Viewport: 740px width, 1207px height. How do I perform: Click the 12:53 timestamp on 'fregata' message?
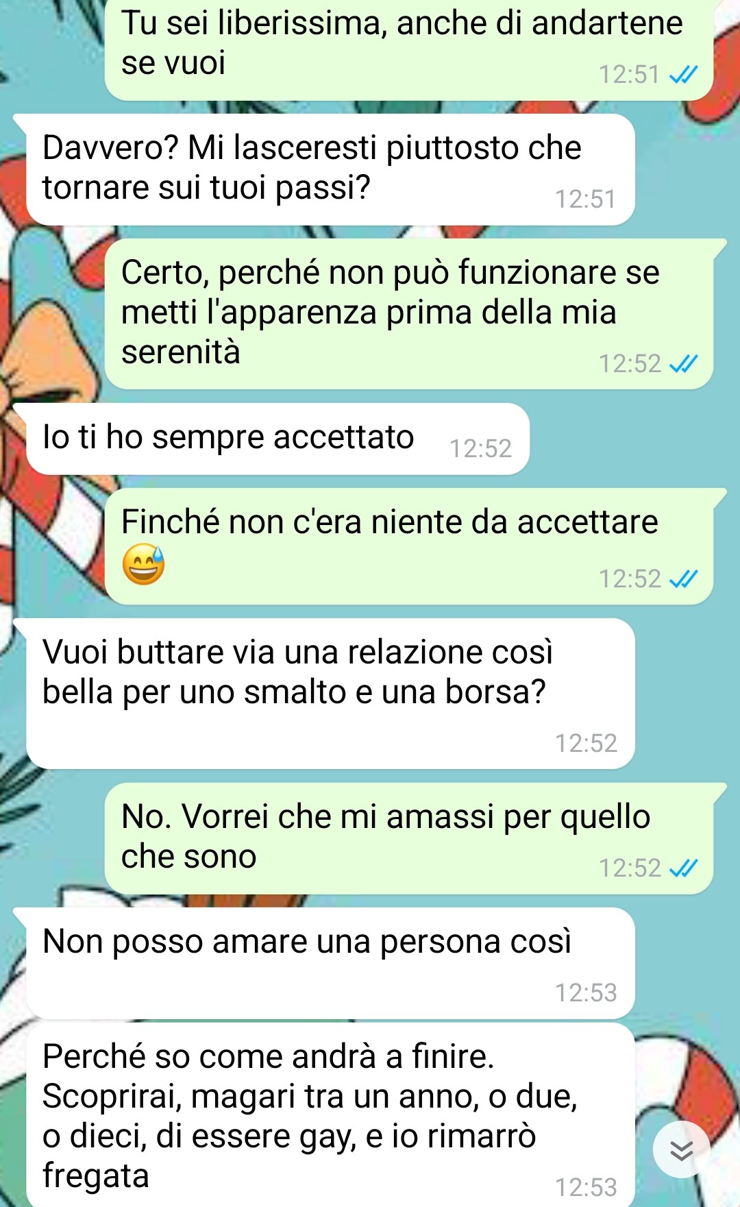click(586, 1187)
